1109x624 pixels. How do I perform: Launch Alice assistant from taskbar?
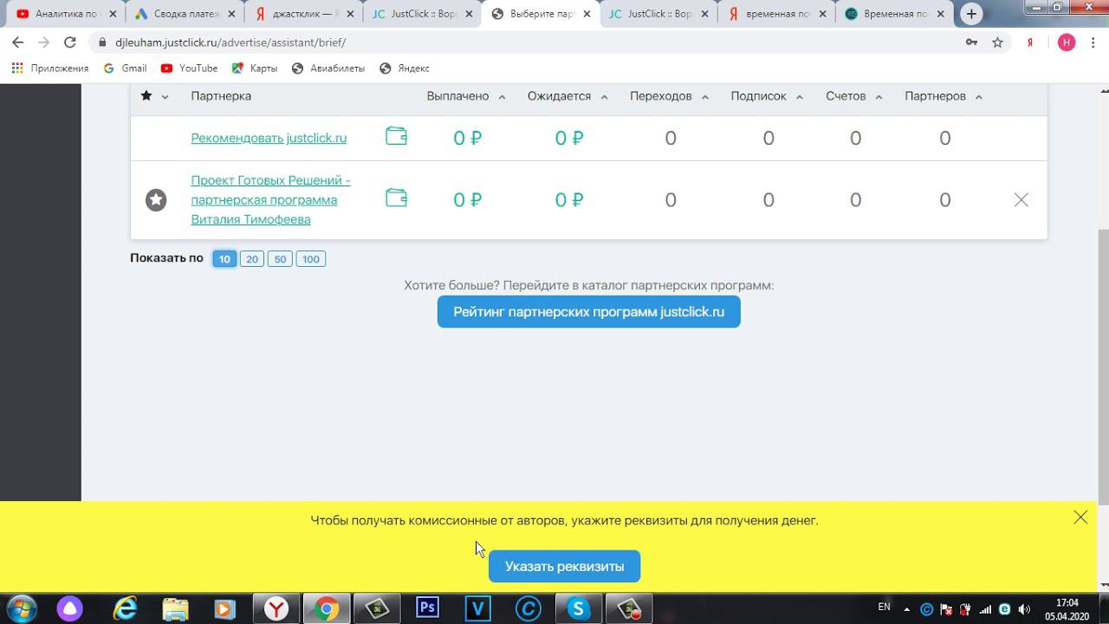(70, 608)
